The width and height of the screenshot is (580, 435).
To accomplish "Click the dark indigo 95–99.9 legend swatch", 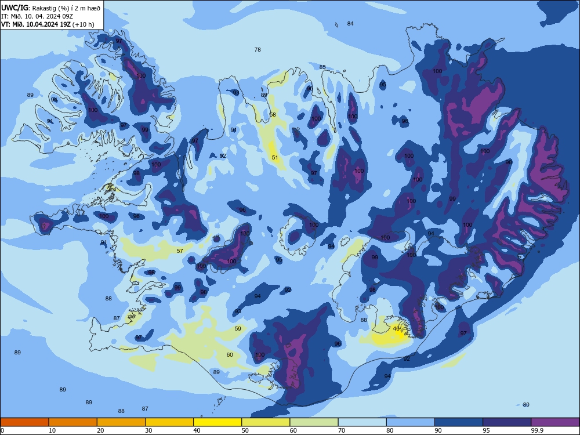I will (507, 422).
